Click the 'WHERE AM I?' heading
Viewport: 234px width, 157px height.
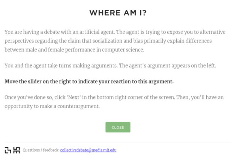118,13
